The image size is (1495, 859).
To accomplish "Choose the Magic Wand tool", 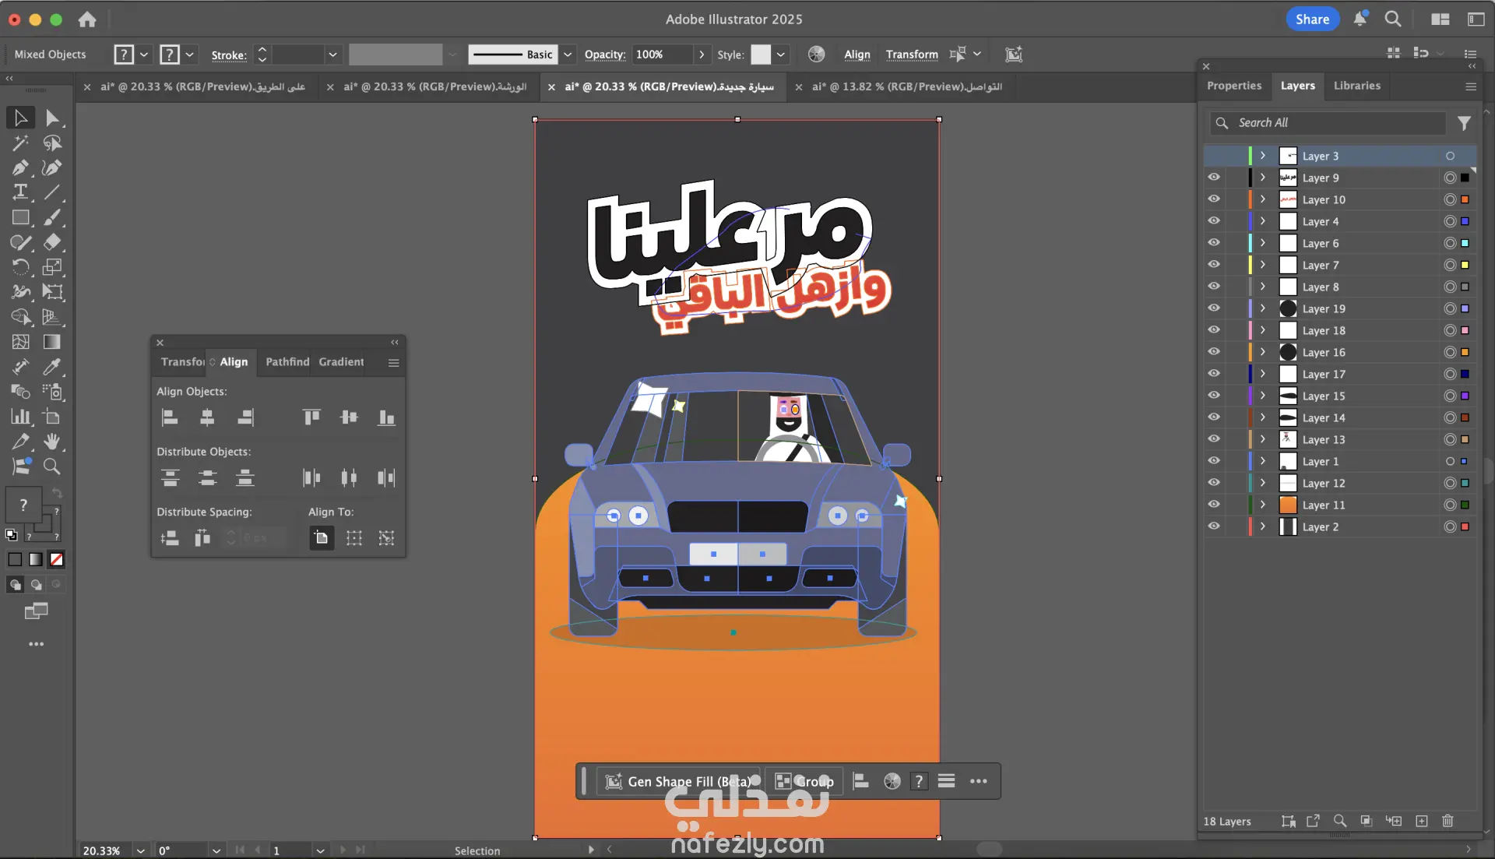I will tap(20, 143).
